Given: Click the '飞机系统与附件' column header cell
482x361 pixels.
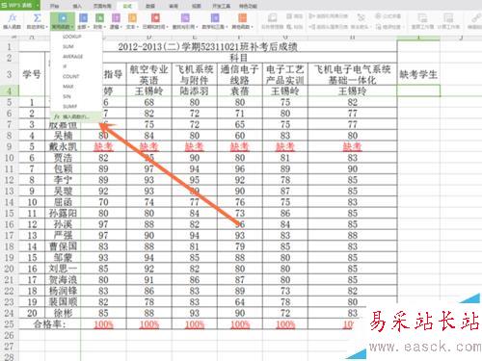Looking at the screenshot, I should click(195, 74).
